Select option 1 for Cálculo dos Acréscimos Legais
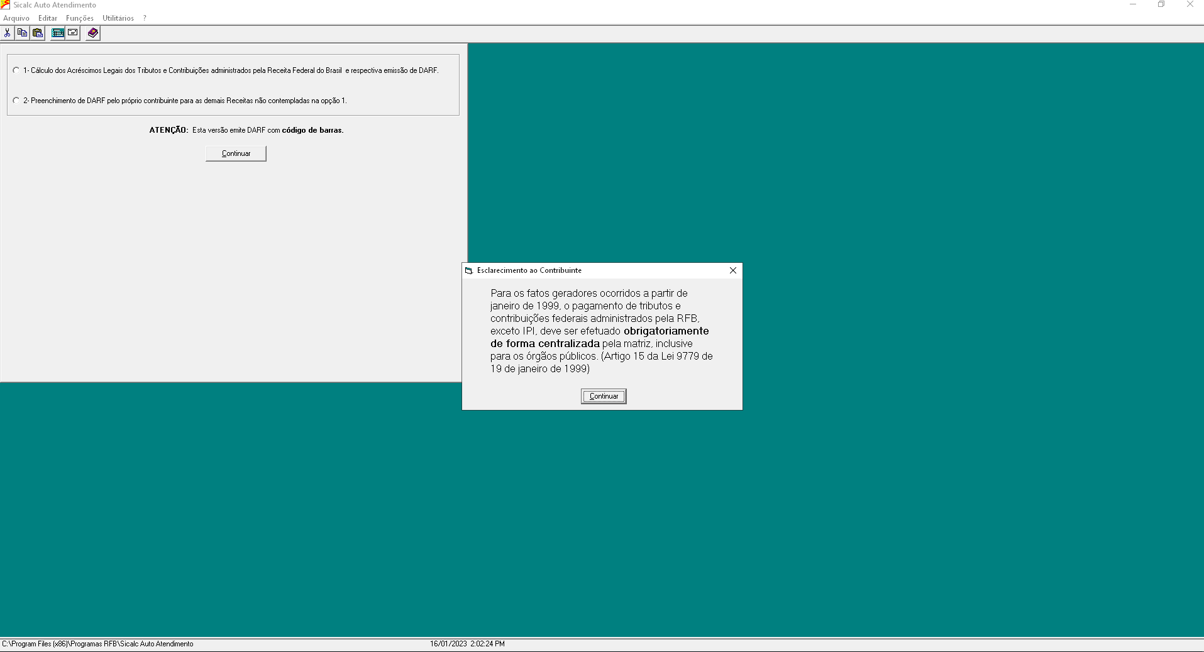 pos(16,70)
